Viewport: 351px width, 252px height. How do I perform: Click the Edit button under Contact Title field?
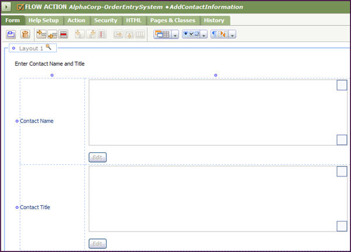pos(98,244)
